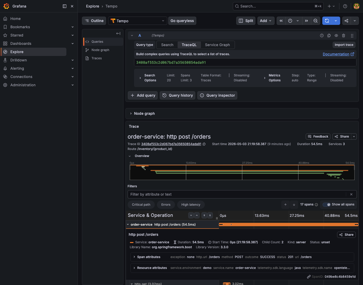Toggle High latency filter
363x285 pixels.
191,205
